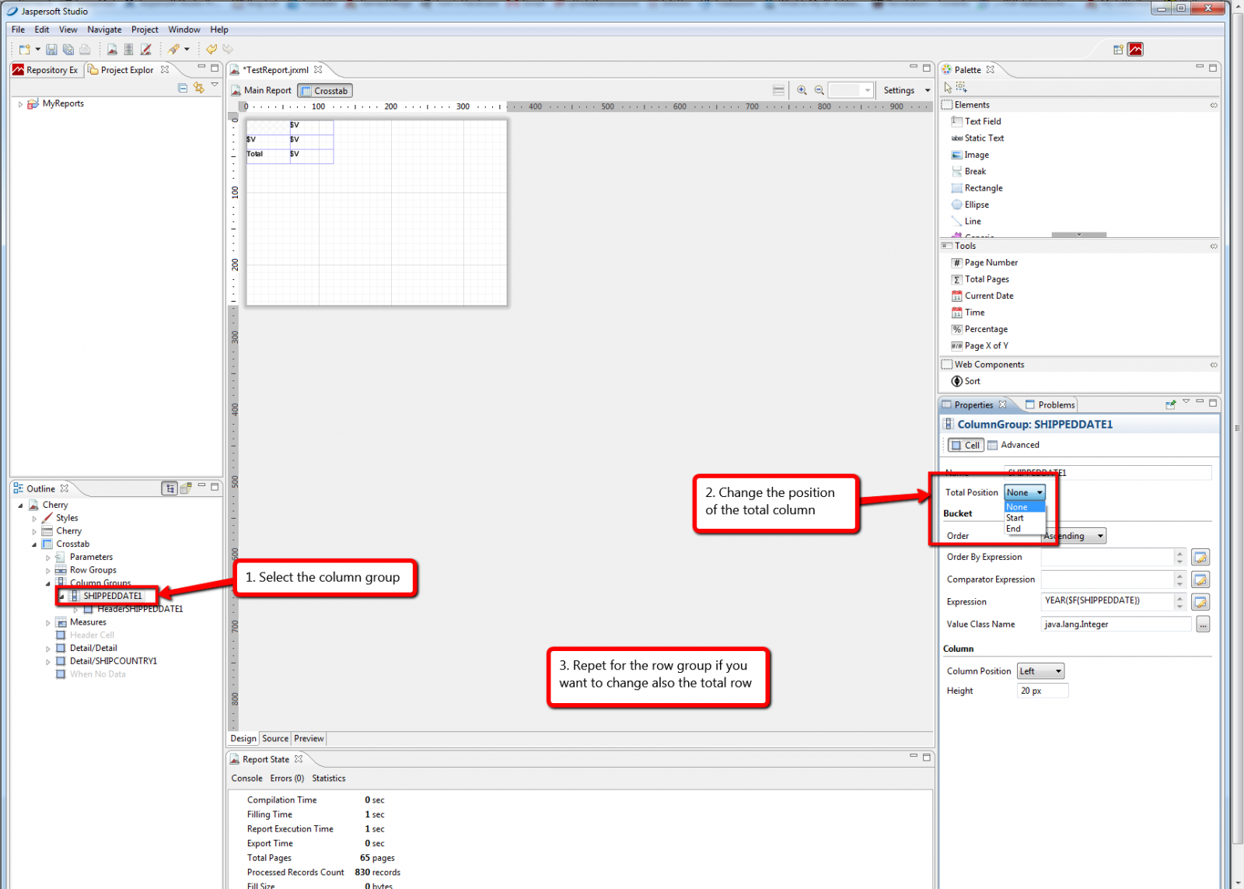1244x889 pixels.
Task: Click the Value Class Name text field
Action: pos(1116,625)
